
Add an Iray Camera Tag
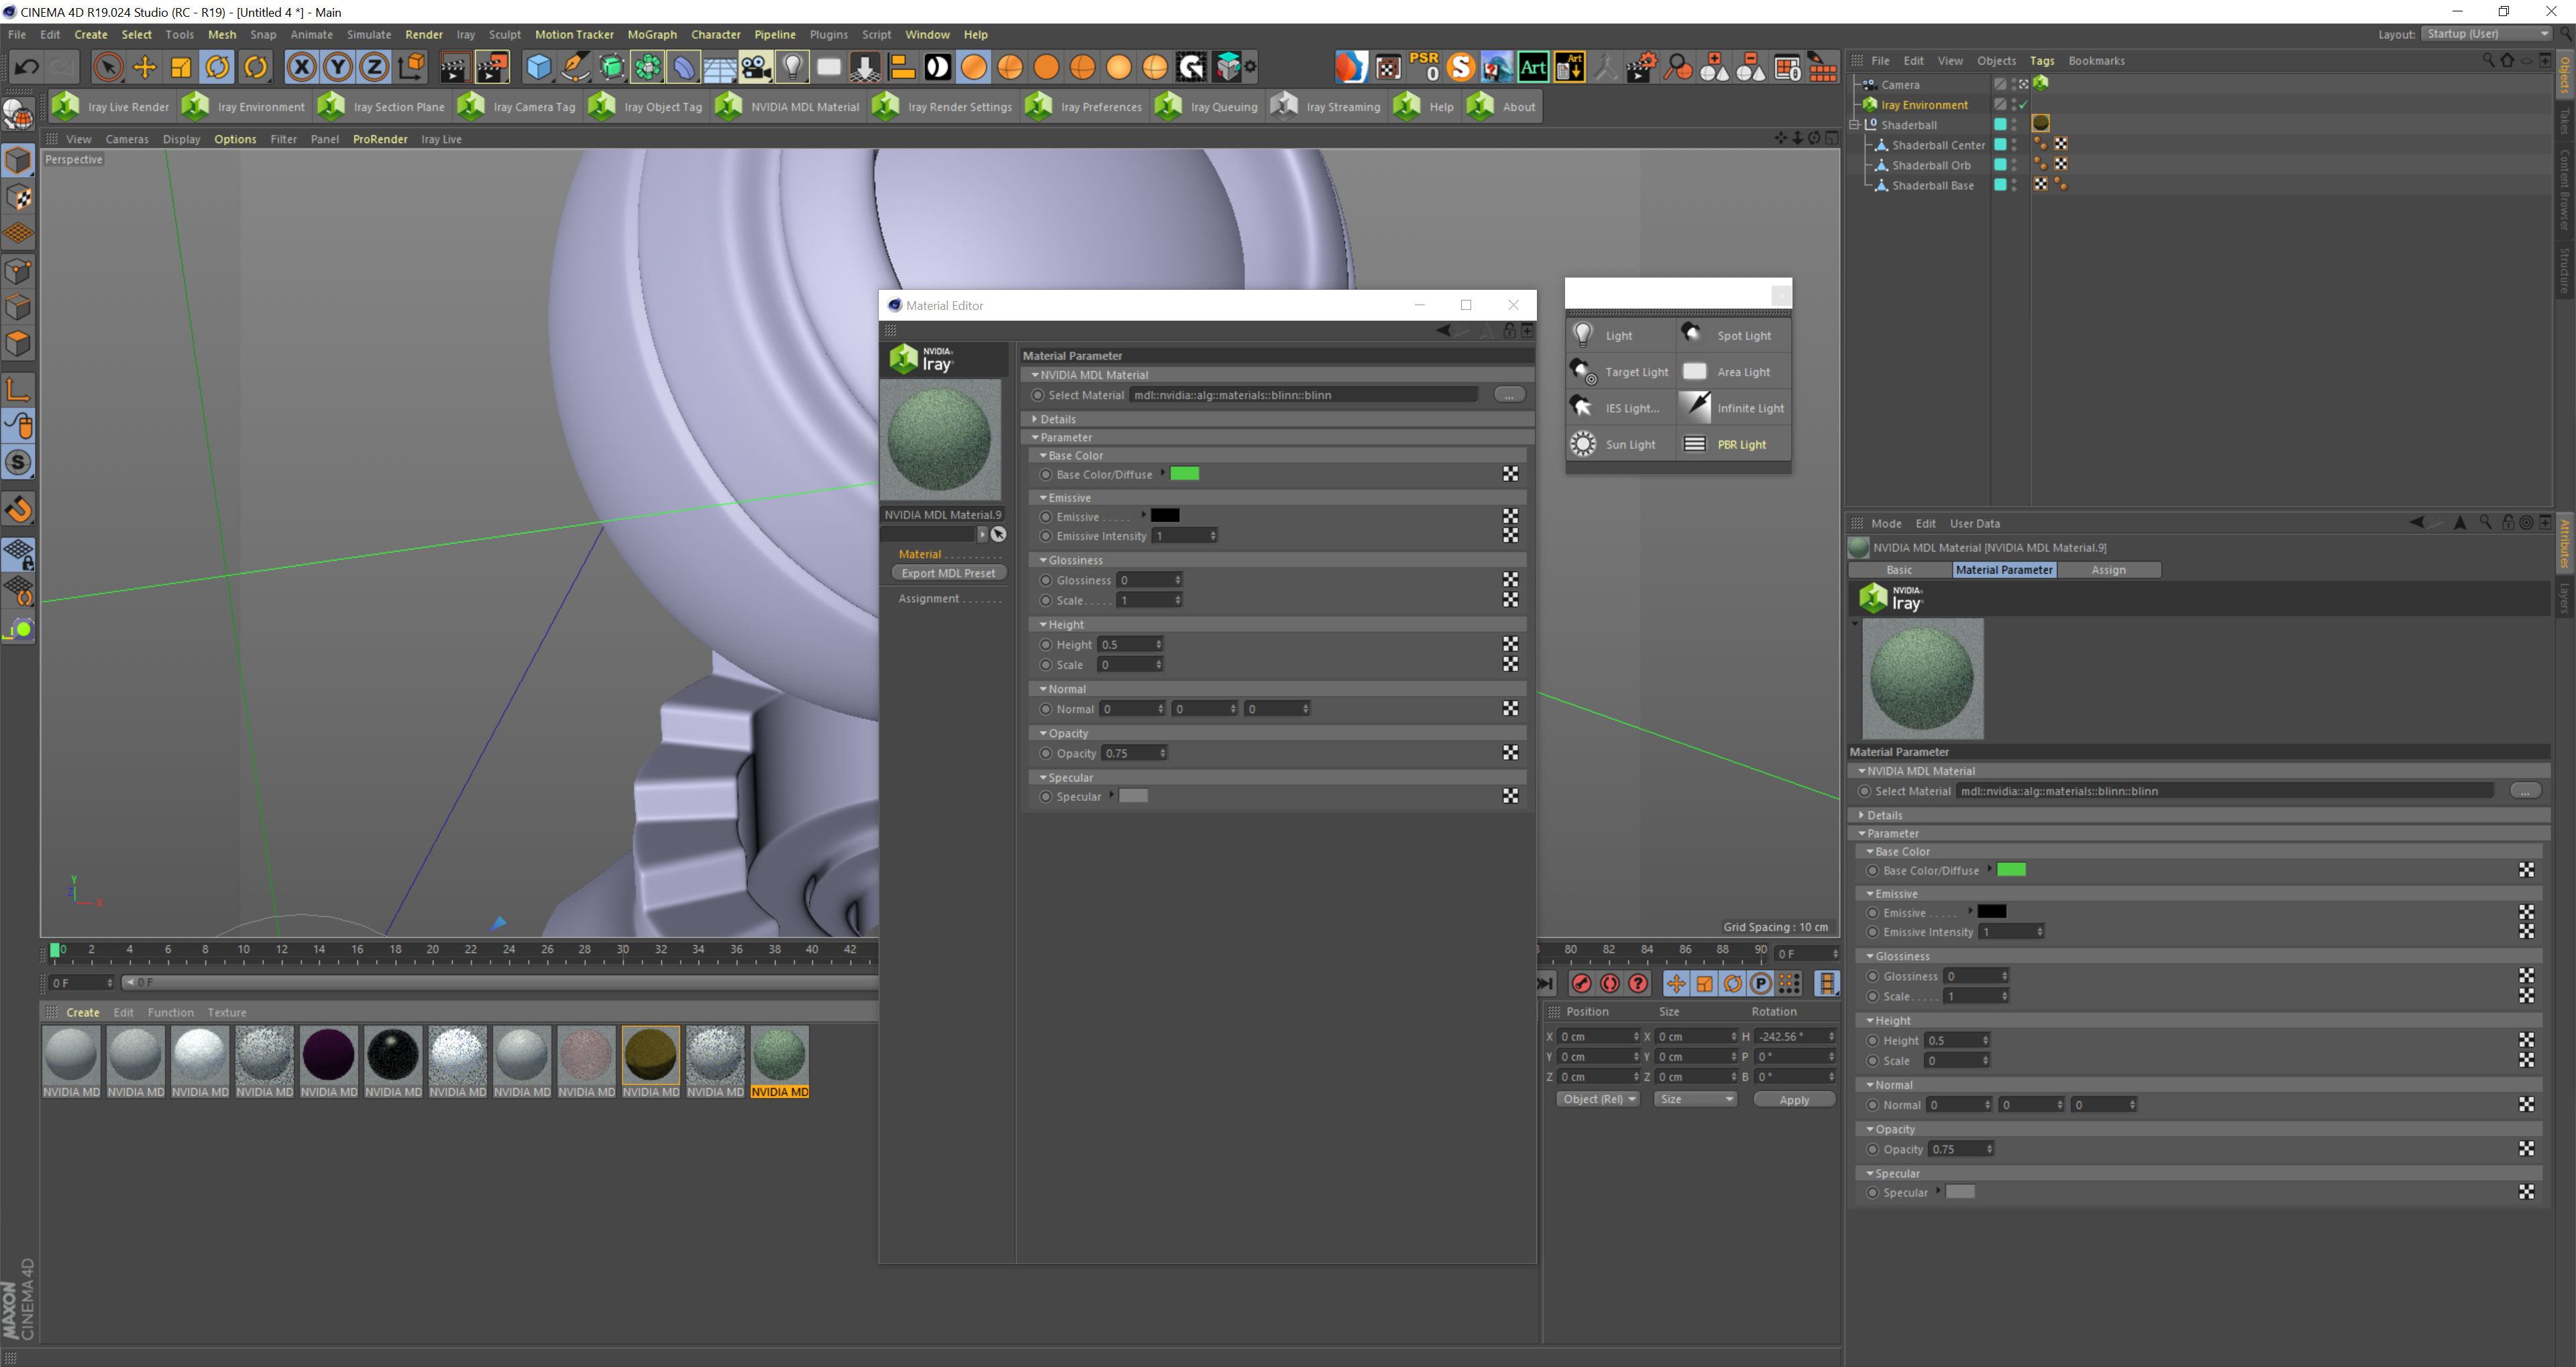point(517,106)
